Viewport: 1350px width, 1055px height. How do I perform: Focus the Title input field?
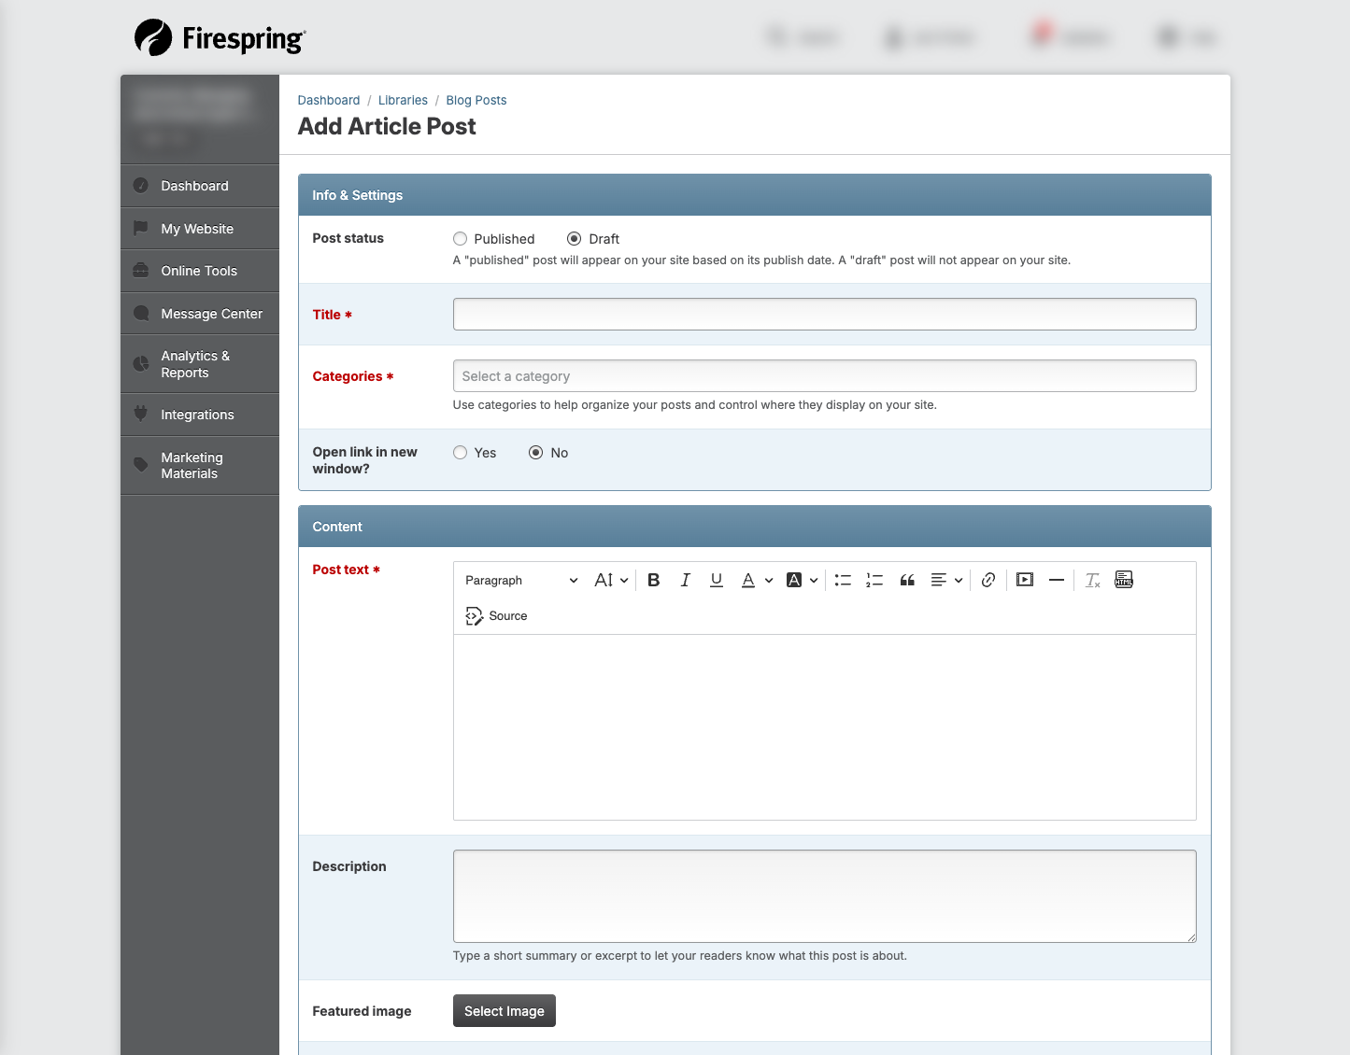point(824,315)
